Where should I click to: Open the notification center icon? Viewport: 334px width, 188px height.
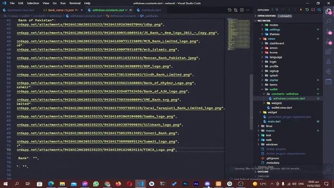tap(326, 183)
